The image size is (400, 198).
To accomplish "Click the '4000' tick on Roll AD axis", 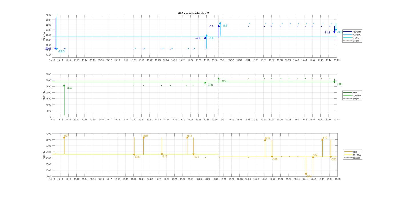I will (48, 134).
